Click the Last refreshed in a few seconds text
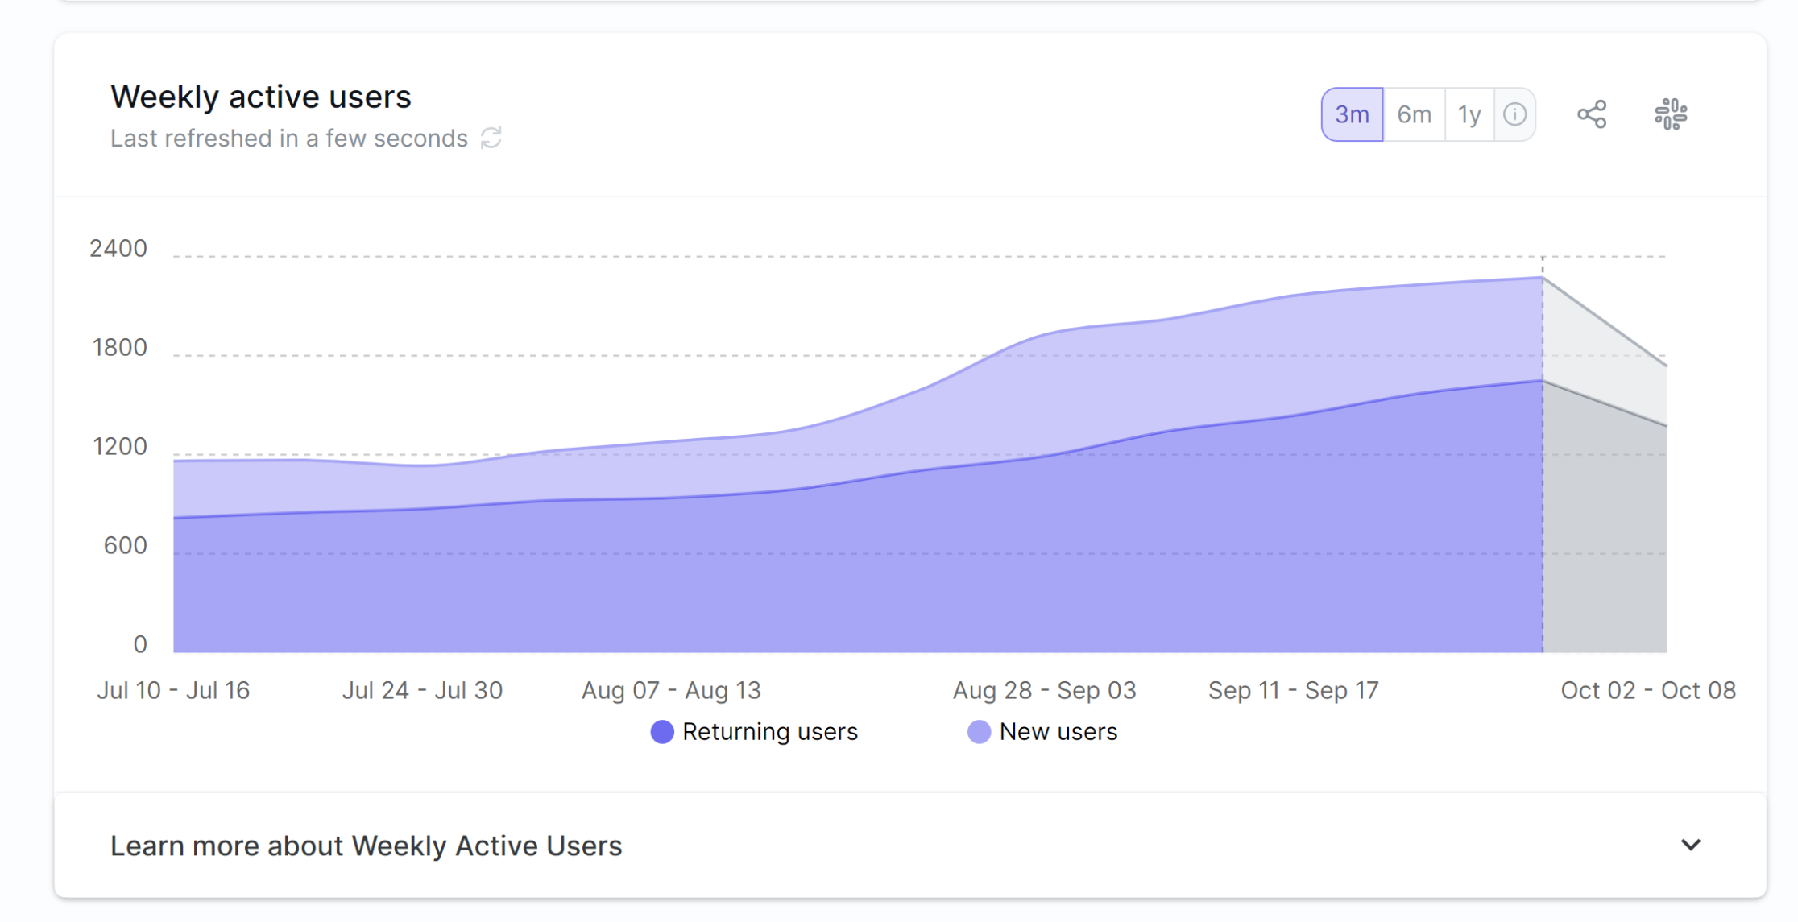Image resolution: width=1798 pixels, height=922 pixels. (288, 139)
